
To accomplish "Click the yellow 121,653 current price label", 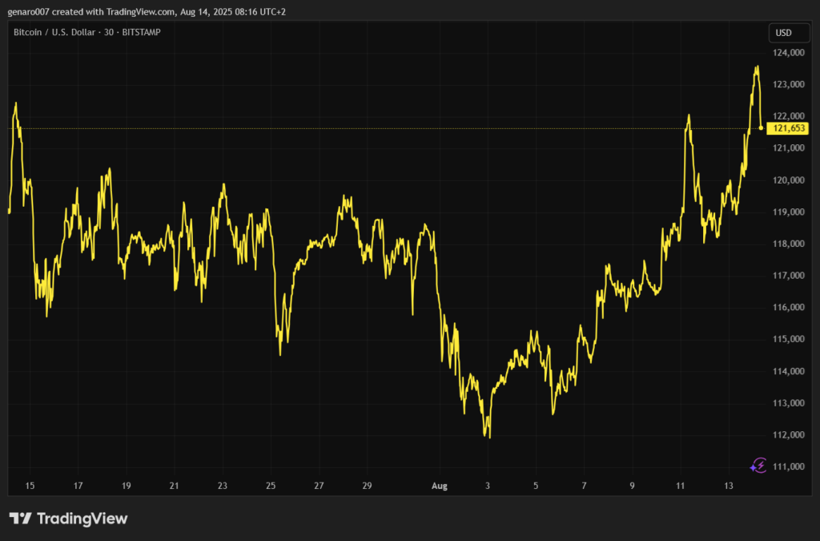I will point(788,128).
